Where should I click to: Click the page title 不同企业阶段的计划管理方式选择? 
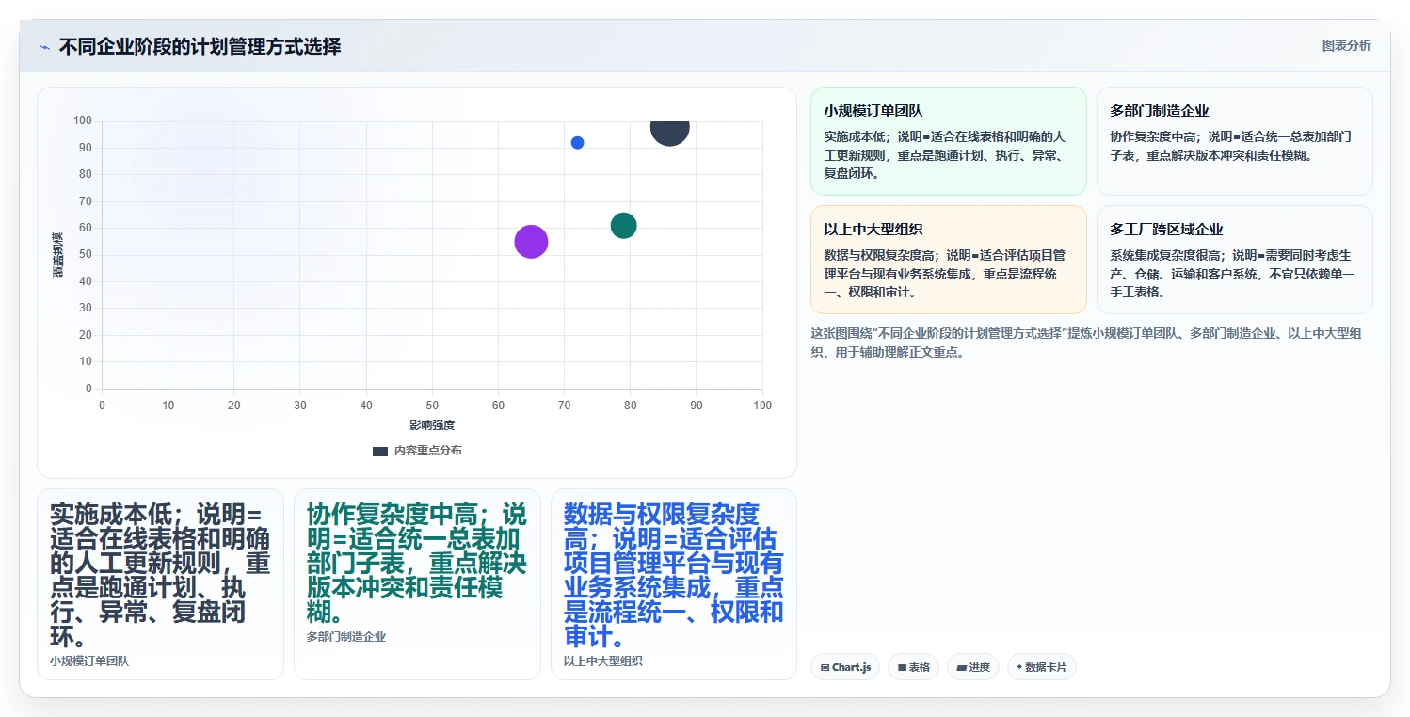pos(200,46)
